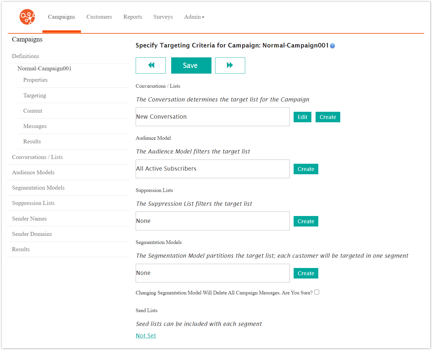Click the orange app logo icon
This screenshot has width=432, height=350.
pyautogui.click(x=27, y=17)
